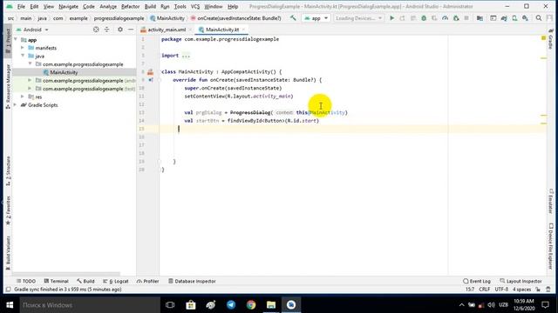Toggle the 1: Project tool window tab
558x313 pixels.
click(x=8, y=41)
